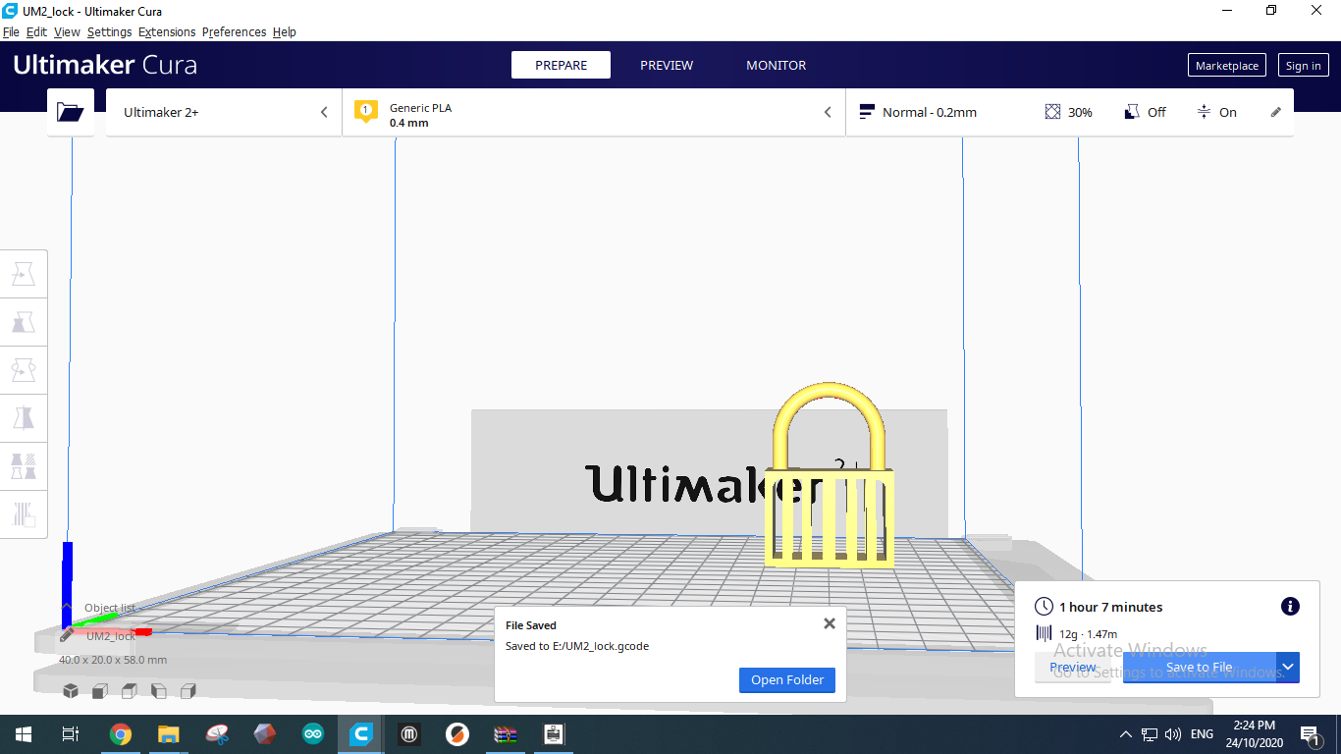The height and width of the screenshot is (754, 1341).
Task: Click the '1 hour 7 minutes' print time
Action: [x=1110, y=607]
